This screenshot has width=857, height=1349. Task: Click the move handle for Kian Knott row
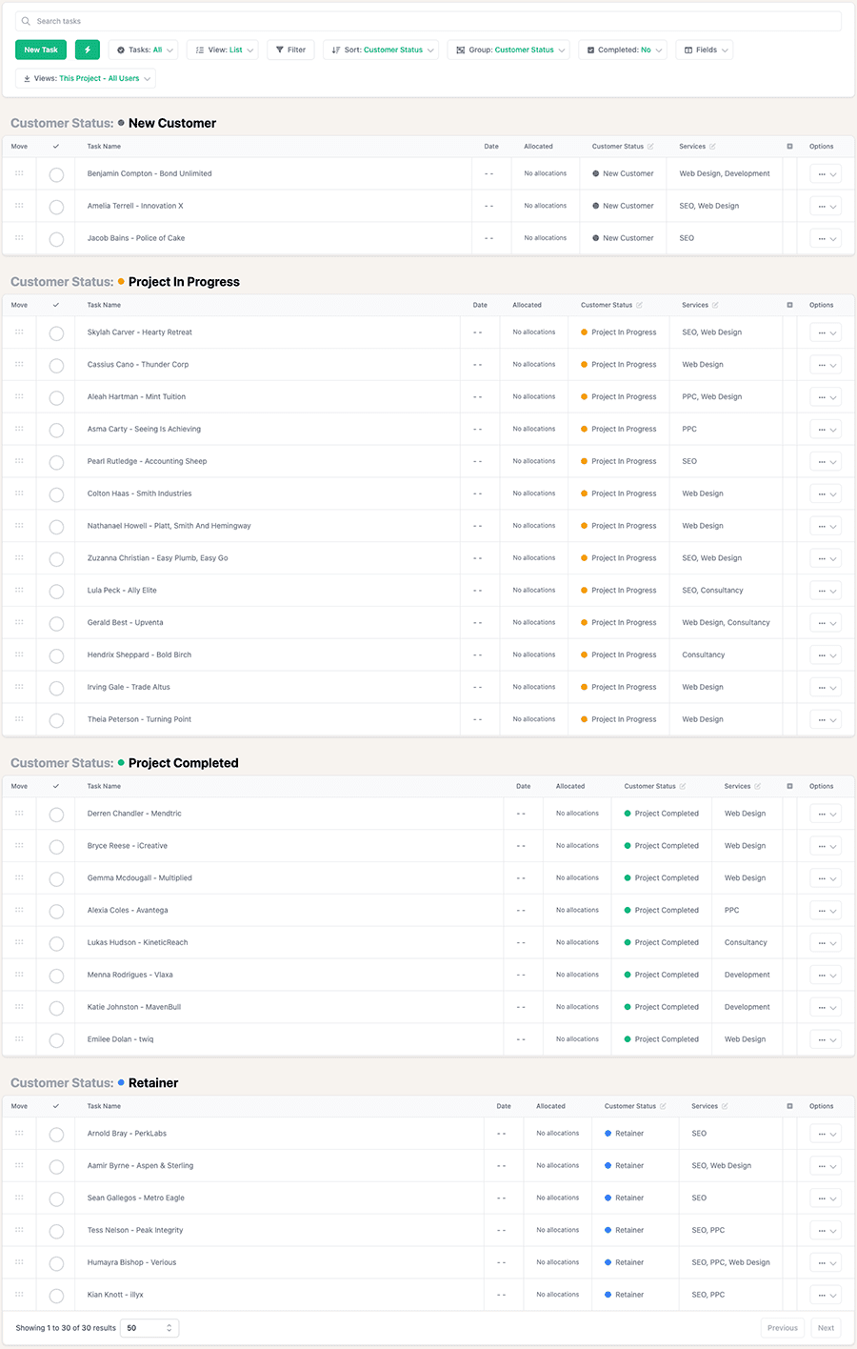click(x=19, y=1295)
